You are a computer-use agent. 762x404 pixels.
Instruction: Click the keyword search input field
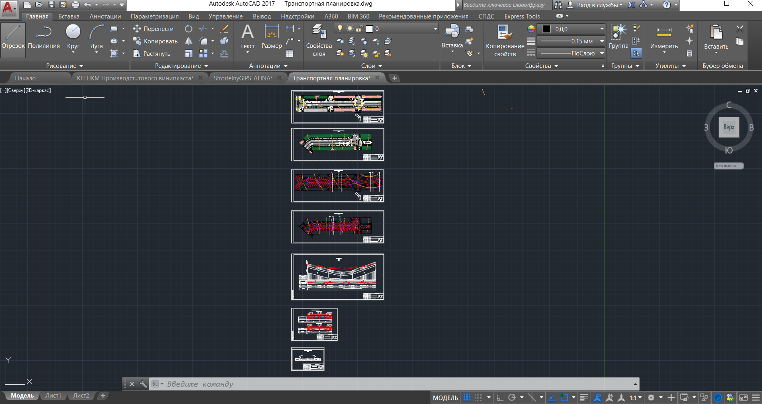click(x=506, y=5)
